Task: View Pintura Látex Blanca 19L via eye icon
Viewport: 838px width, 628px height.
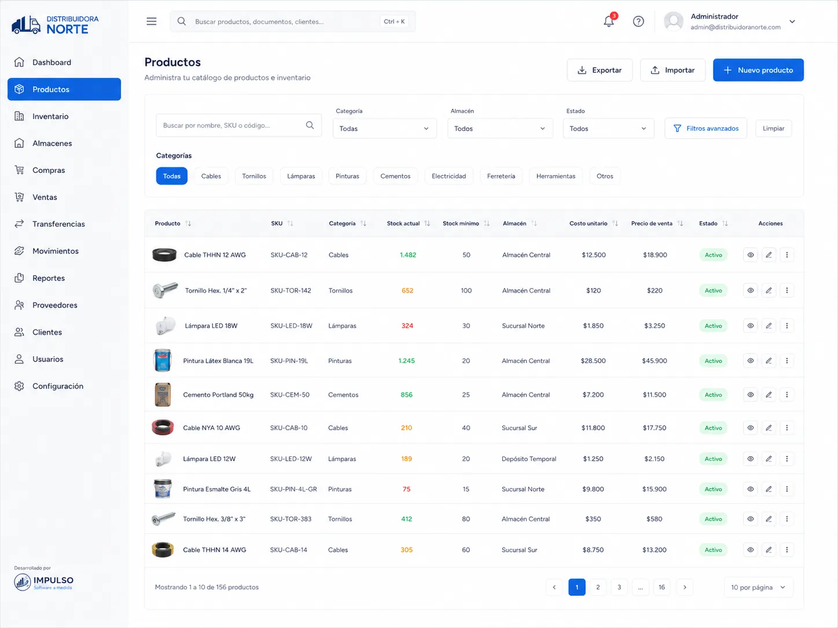Action: tap(751, 361)
